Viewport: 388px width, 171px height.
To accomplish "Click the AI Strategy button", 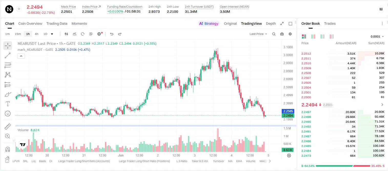I will (209, 23).
